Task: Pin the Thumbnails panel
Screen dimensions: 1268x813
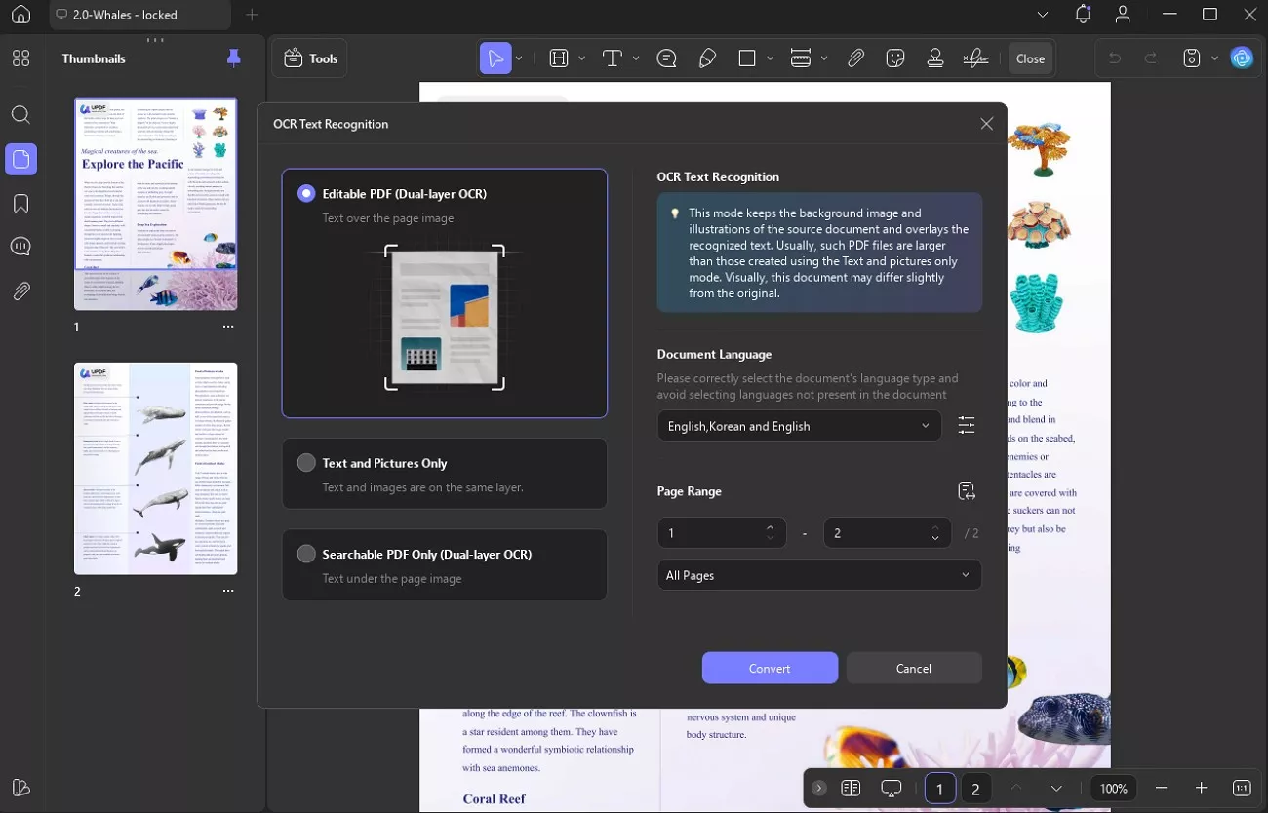Action: coord(233,58)
